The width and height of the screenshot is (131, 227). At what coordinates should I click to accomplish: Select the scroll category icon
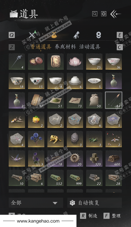(76, 35)
